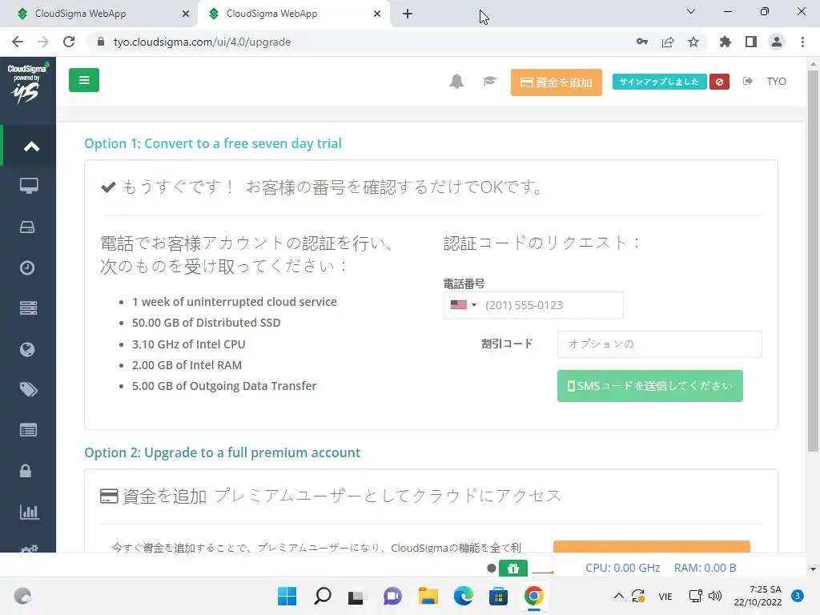Open the bar chart usage icon in sidebar
This screenshot has height=615, width=820.
pos(30,512)
